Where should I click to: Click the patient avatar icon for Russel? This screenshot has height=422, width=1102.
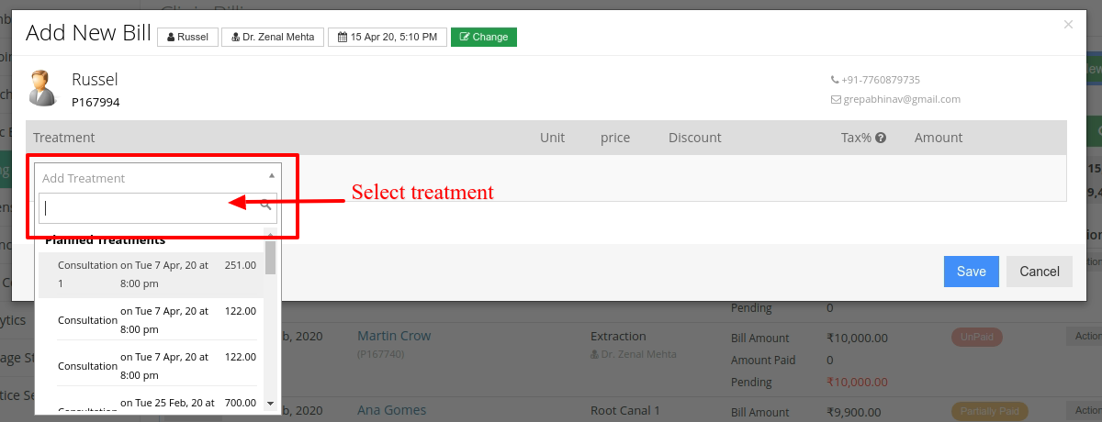(42, 88)
